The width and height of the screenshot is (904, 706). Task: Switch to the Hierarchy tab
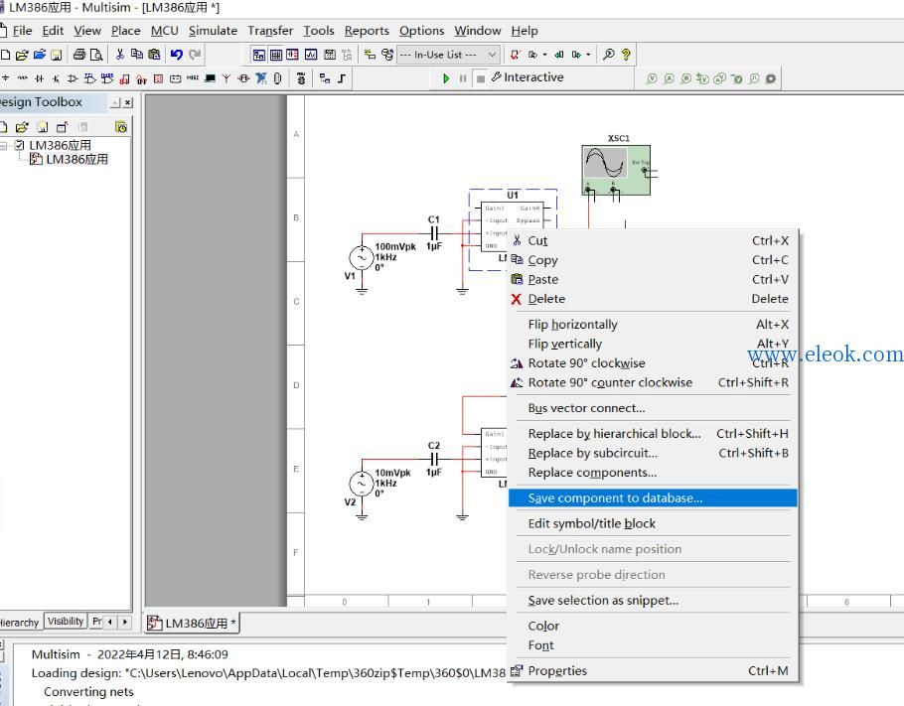[19, 623]
